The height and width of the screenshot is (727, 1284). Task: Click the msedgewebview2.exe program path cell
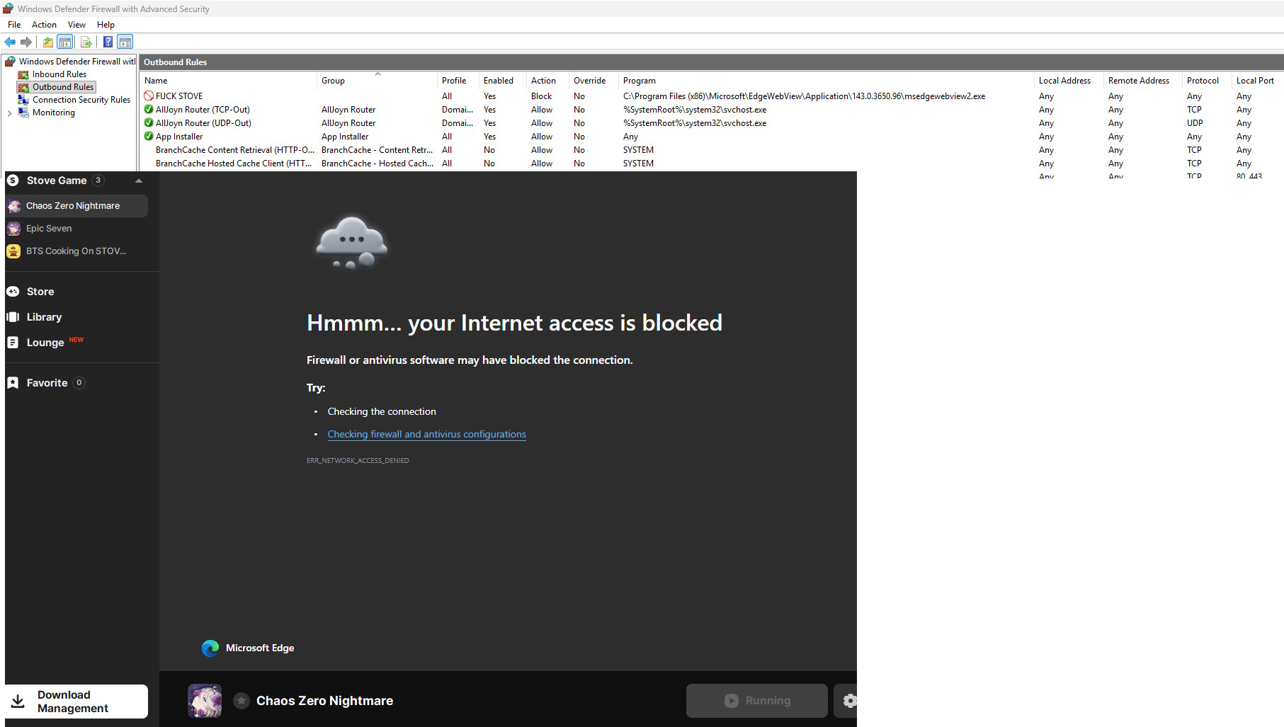click(x=804, y=96)
